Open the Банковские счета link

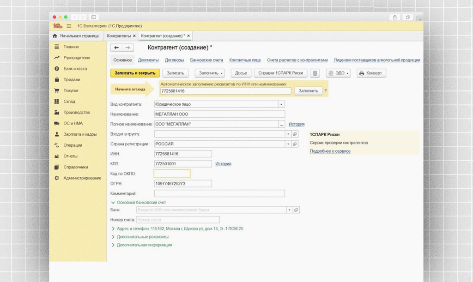[206, 60]
